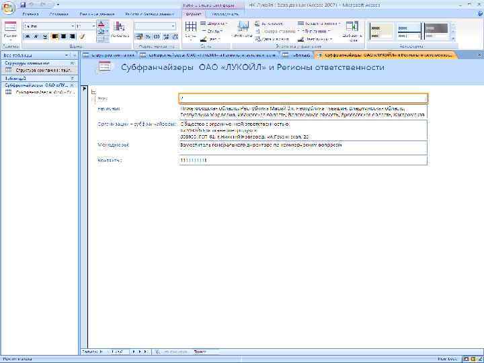Open Line color (Цвет линии) dropdown
Image resolution: width=484 pixels, height=363 pixels.
click(315, 39)
